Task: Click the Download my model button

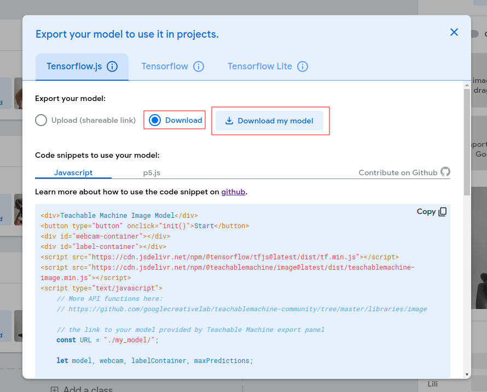Action: 269,121
